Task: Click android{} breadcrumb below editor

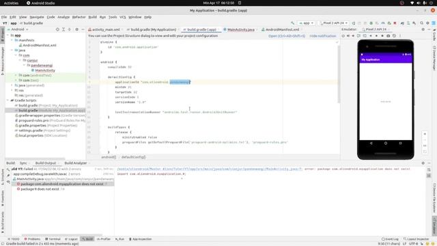Action: coord(109,157)
